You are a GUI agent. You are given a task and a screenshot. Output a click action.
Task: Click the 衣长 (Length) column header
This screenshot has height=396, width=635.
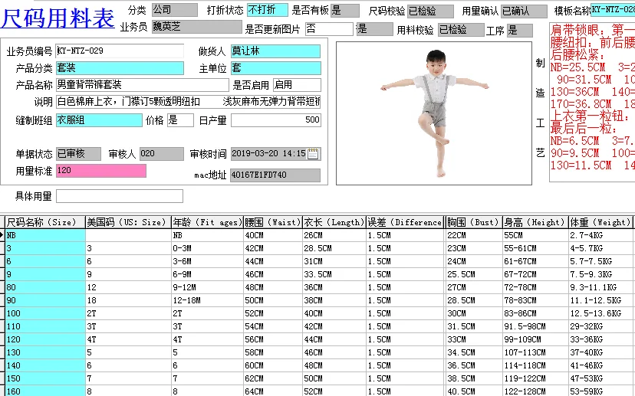[x=334, y=222]
